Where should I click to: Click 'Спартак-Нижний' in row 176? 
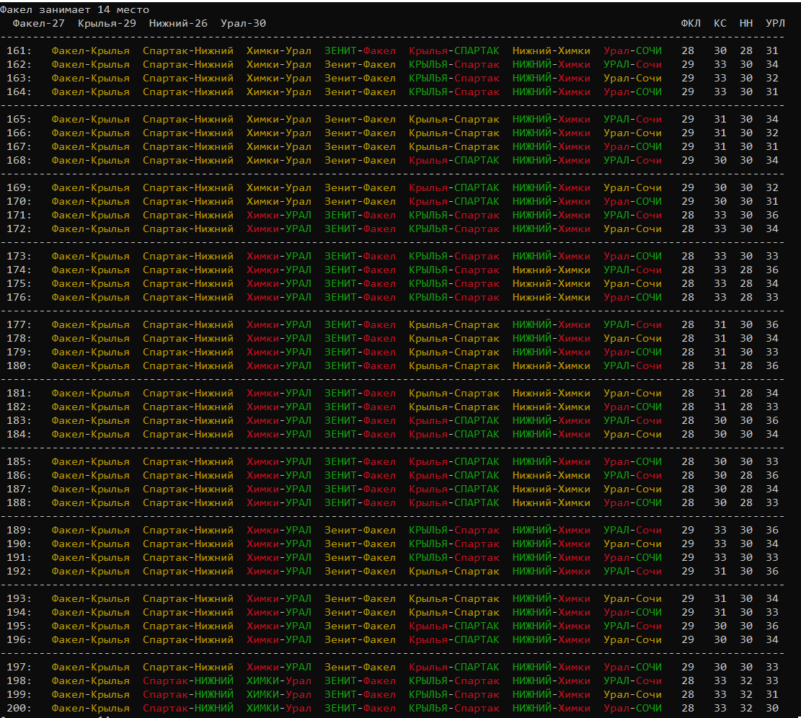coord(188,297)
